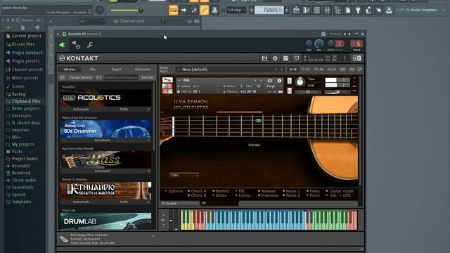
Task: Toggle the Fretnoise option
Action: pyautogui.click(x=268, y=195)
